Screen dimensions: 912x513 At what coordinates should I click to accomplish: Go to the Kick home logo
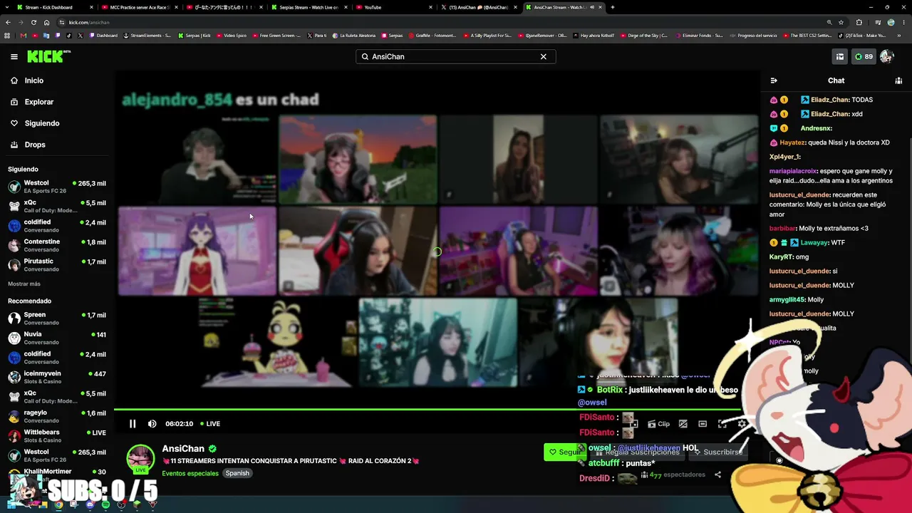(x=48, y=56)
